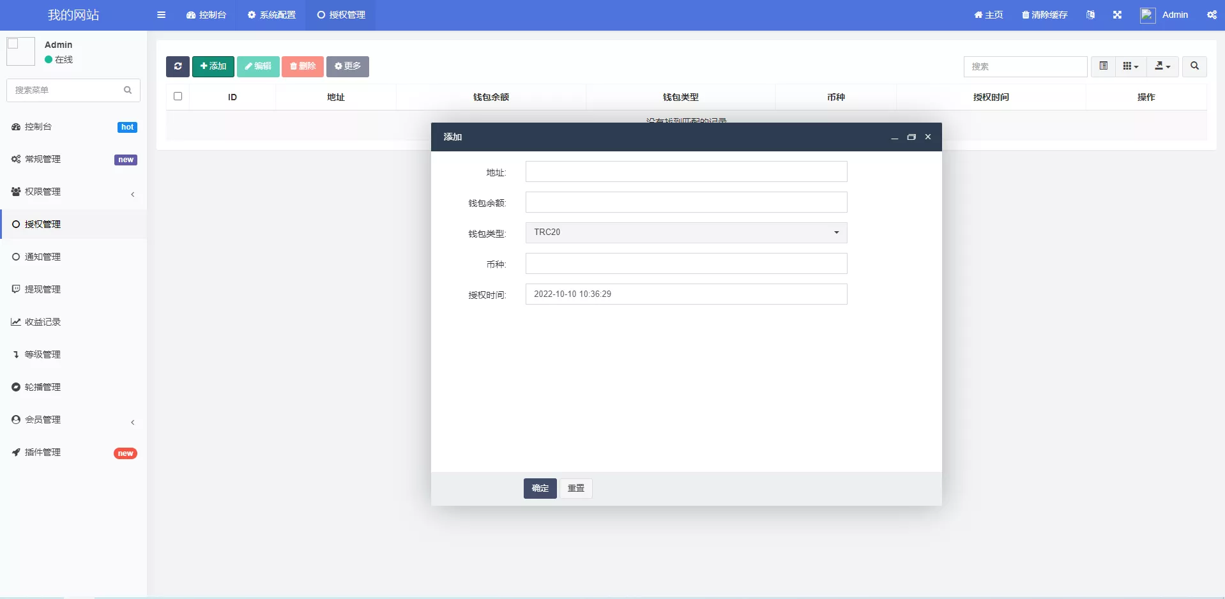Open the language switch icon in header
The height and width of the screenshot is (599, 1225).
click(x=1090, y=15)
